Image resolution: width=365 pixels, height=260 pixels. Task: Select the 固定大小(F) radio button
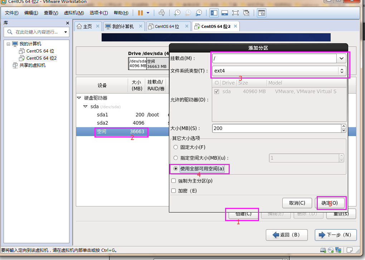[175, 147]
